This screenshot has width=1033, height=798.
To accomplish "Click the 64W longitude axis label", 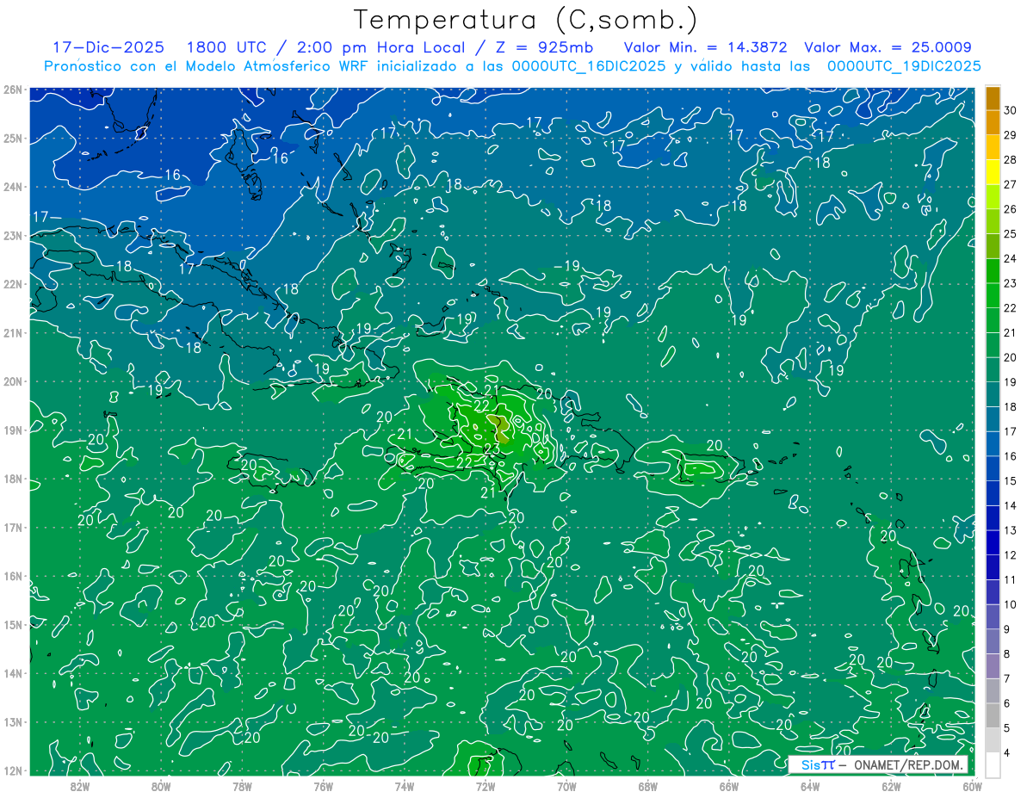I will pos(810,785).
